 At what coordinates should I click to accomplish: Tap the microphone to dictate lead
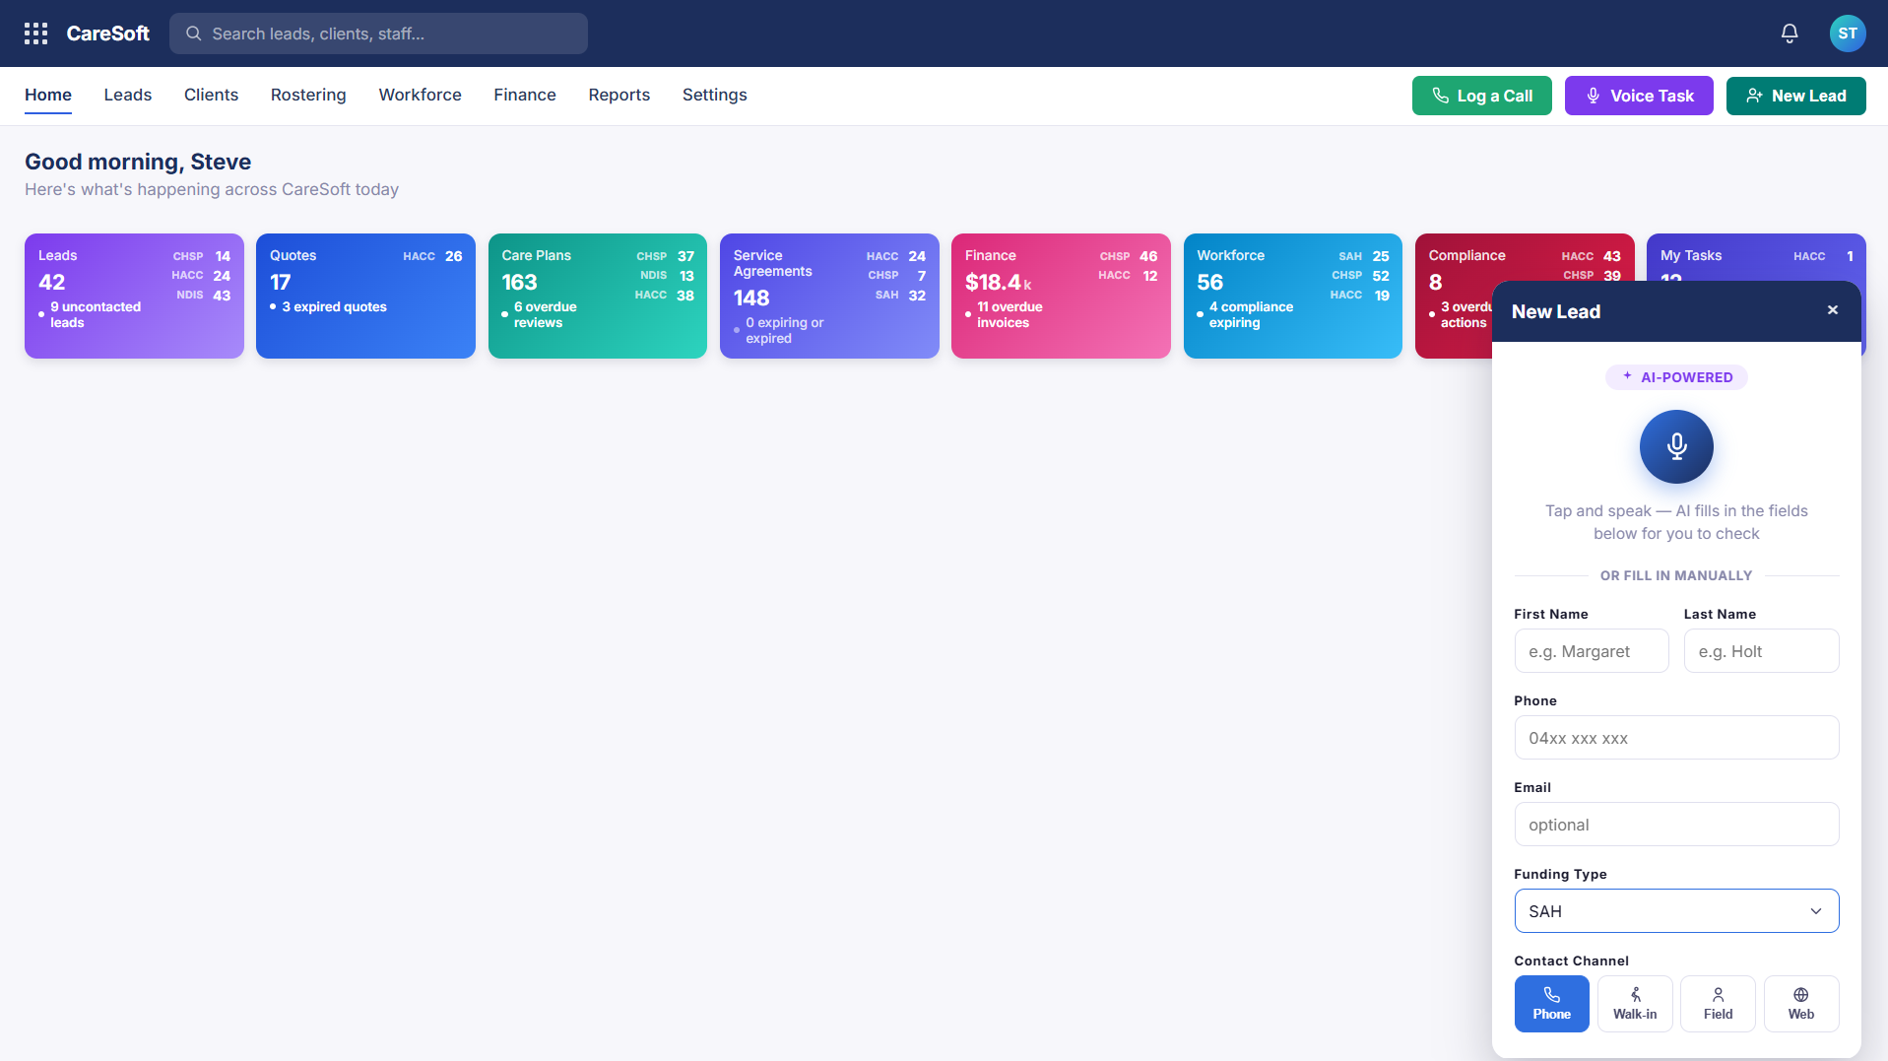pos(1676,446)
